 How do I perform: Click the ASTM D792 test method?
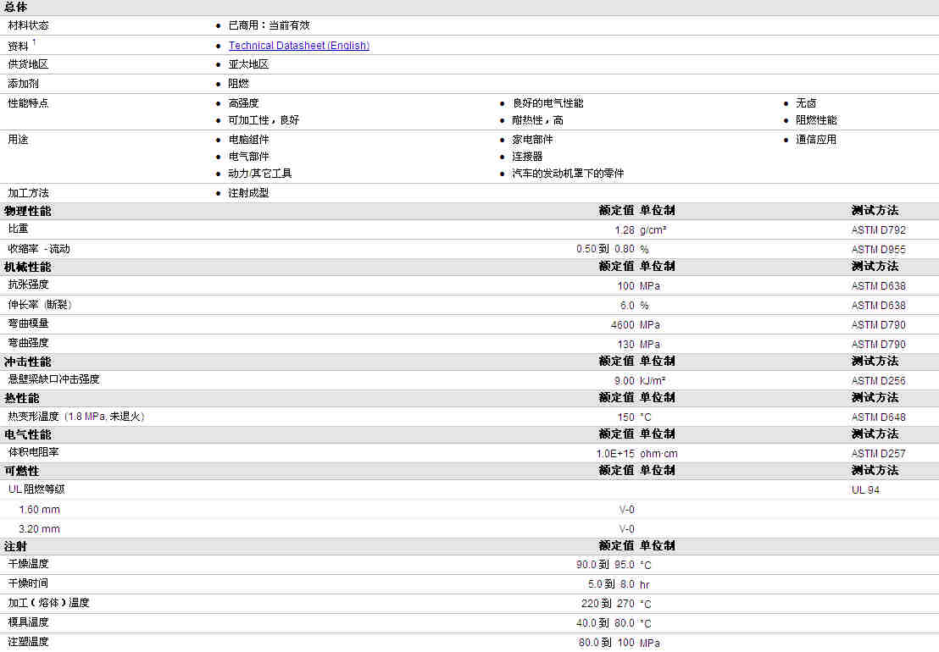879,230
